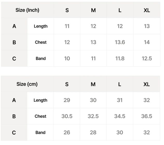Click row letter A in the inch table
This screenshot has height=145, width=164.
[14, 26]
